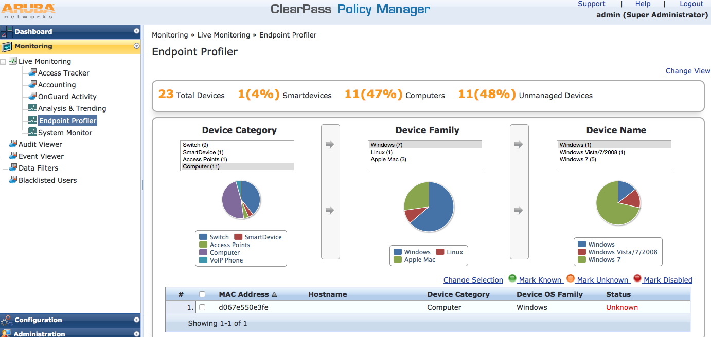Click the red Mark Disabled icon
The image size is (711, 337).
[x=637, y=278]
